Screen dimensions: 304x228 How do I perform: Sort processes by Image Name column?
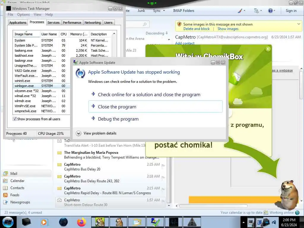(26, 34)
